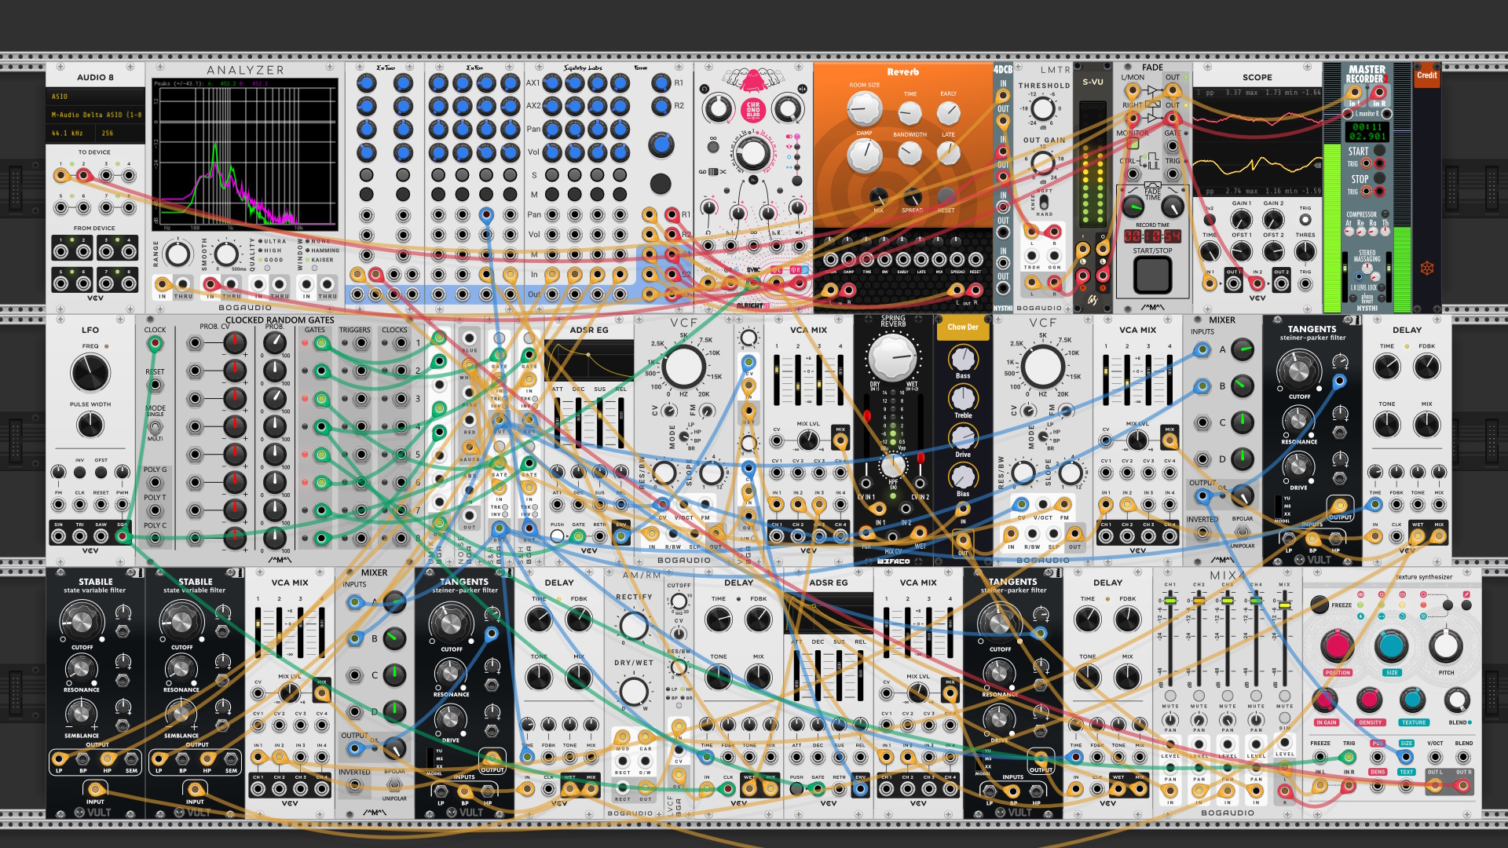The width and height of the screenshot is (1508, 848).
Task: Click the STOP button on Master Recorder
Action: (x=1379, y=178)
